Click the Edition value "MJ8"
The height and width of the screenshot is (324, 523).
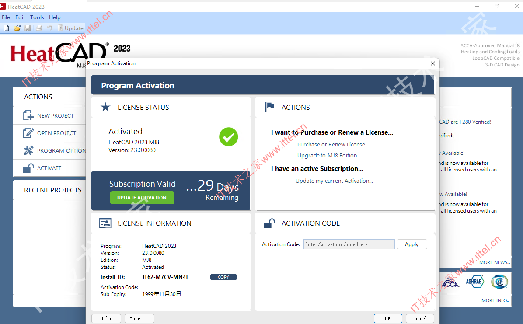pos(147,260)
